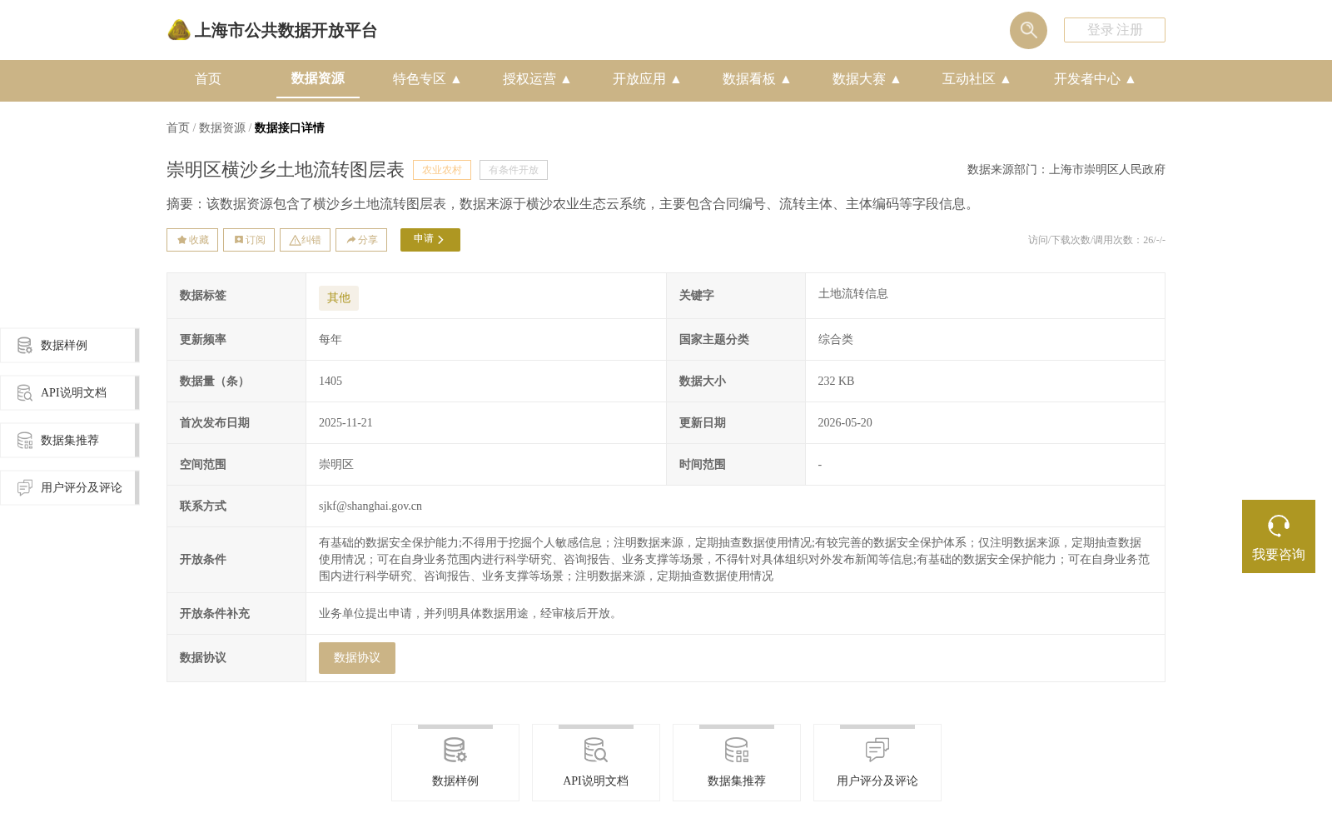
Task: Open 数据样例 in left sidebar
Action: pyautogui.click(x=70, y=345)
